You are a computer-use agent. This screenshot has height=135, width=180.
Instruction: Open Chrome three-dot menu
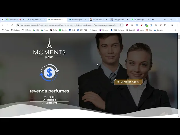[x=177, y=25]
